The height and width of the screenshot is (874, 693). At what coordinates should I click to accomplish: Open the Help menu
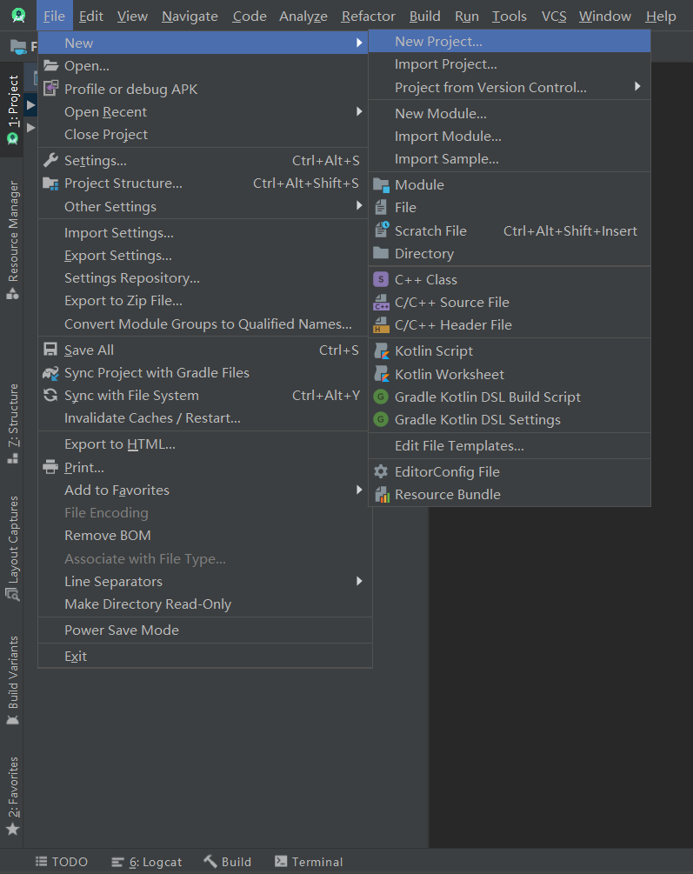pyautogui.click(x=661, y=17)
